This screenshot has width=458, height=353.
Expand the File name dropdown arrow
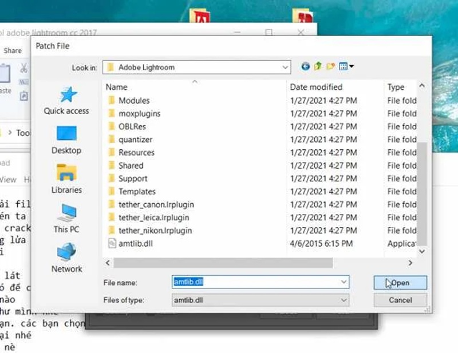coord(345,281)
